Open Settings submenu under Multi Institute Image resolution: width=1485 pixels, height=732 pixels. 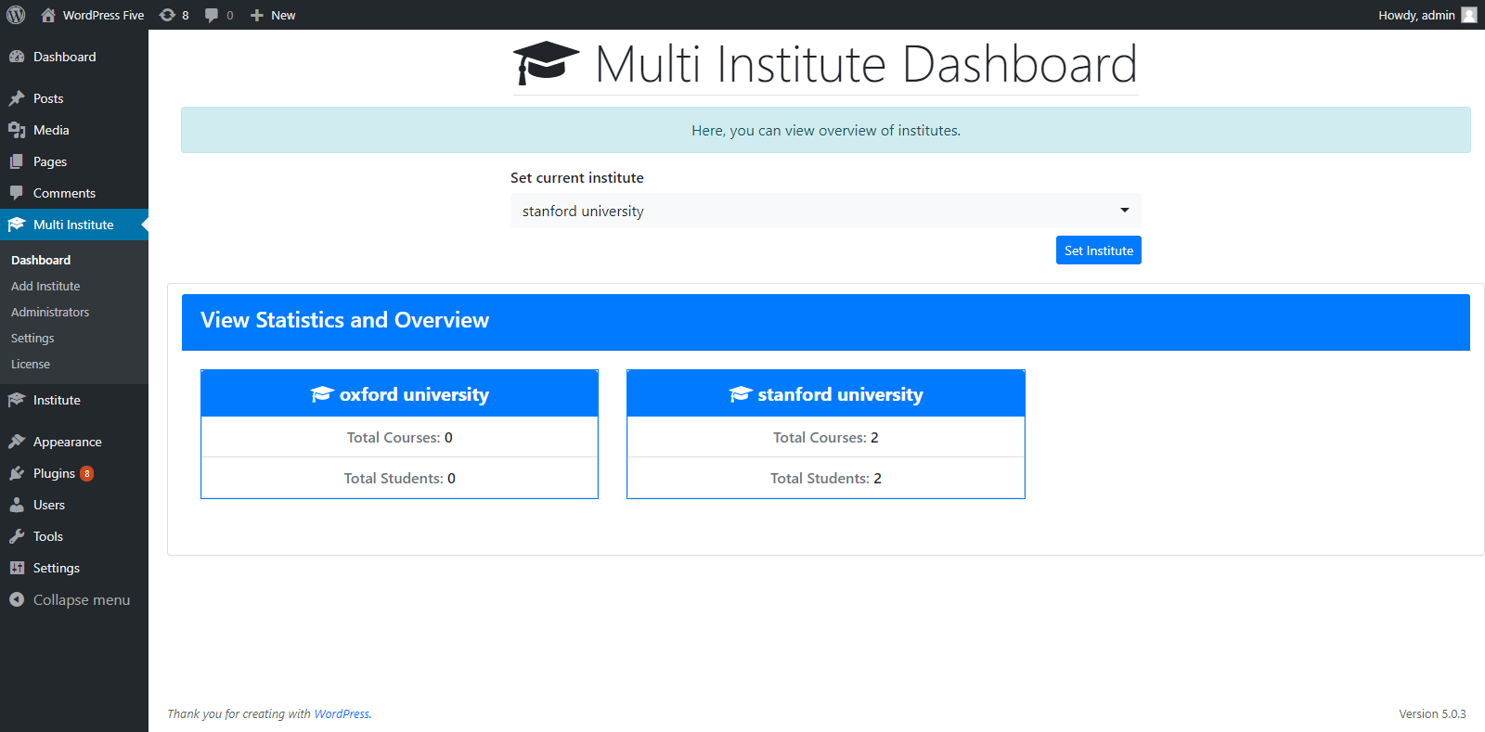click(32, 338)
